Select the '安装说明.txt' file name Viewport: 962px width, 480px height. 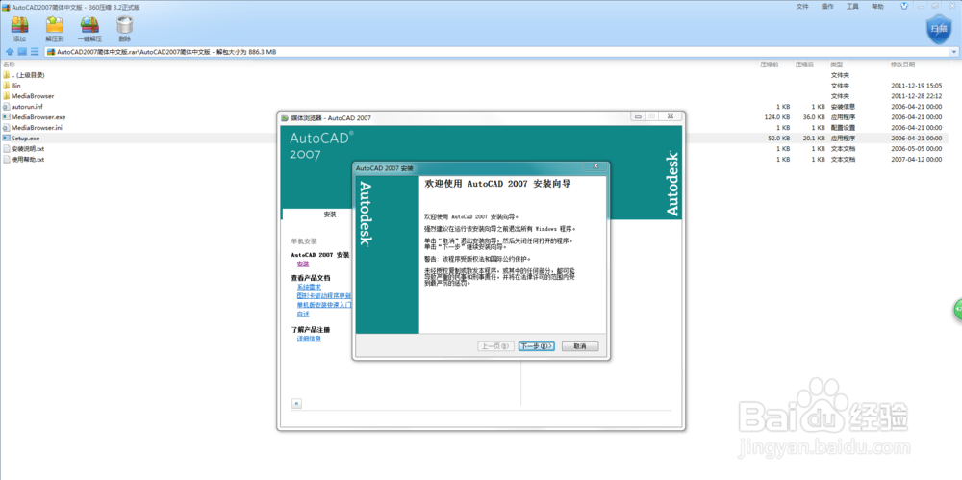[x=28, y=148]
